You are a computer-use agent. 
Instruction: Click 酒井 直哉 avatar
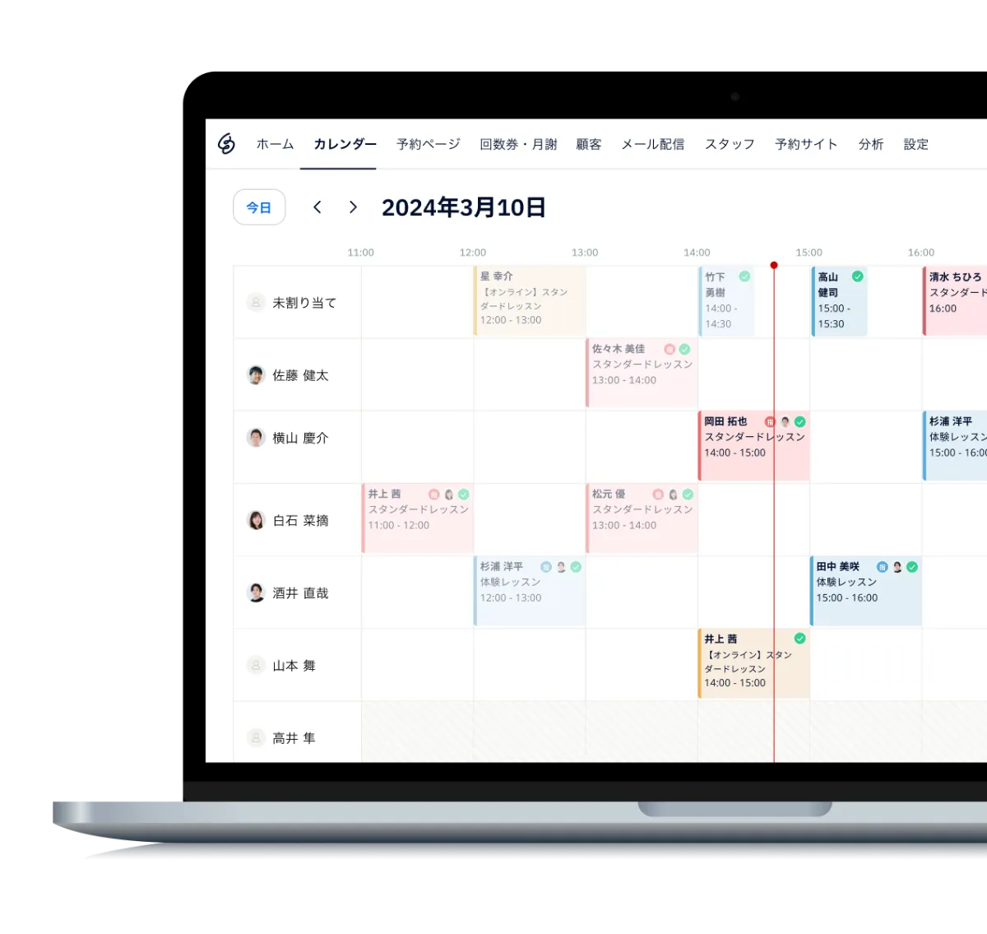(256, 592)
